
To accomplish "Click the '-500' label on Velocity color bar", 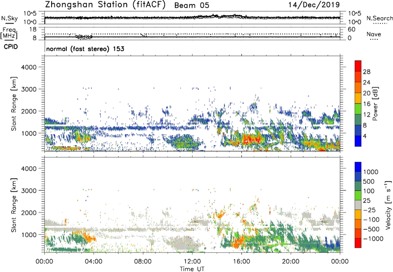I will pyautogui.click(x=371, y=229).
